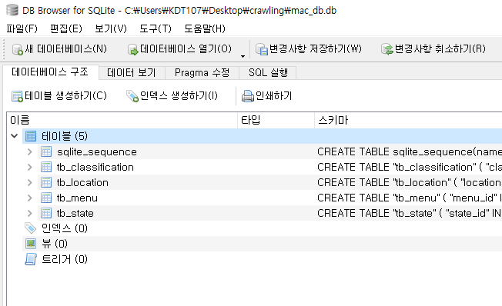Click the 타입 column header
Viewport: 502px width, 306px height.
pyautogui.click(x=276, y=120)
